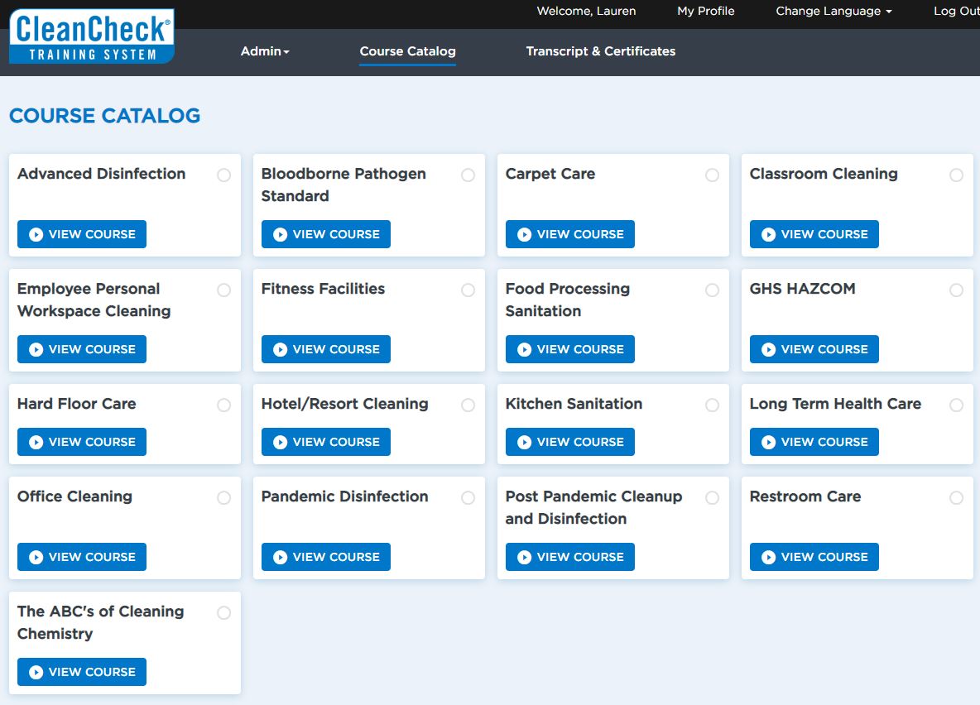View the Hotel/Resort Cleaning course
This screenshot has width=980, height=705.
click(325, 441)
